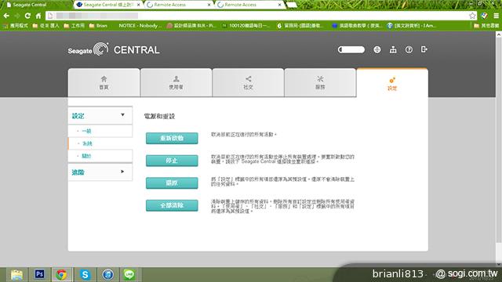Close the second Remote Access tab
Image resolution: width=502 pixels, height=282 pixels.
tap(279, 5)
